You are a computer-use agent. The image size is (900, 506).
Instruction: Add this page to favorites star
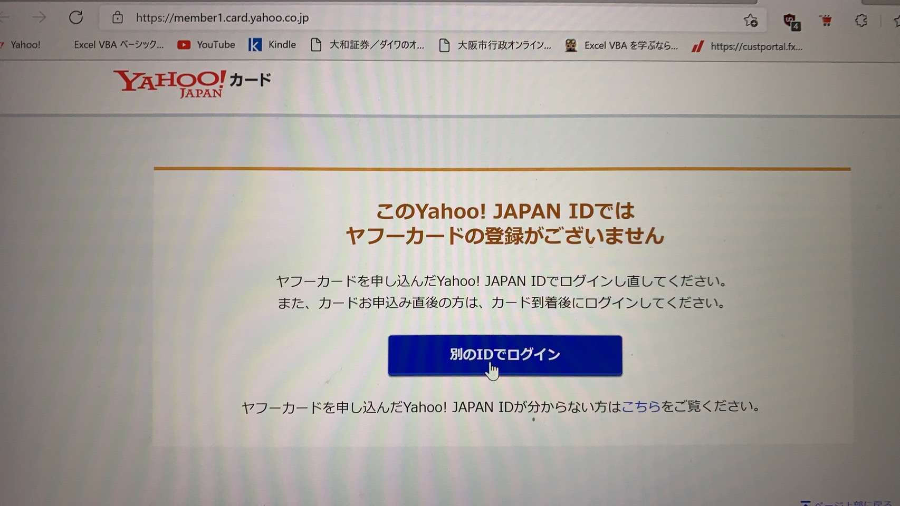(x=751, y=20)
